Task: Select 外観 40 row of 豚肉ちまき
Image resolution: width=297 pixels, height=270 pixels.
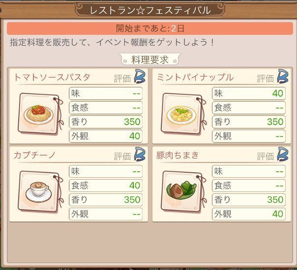Action: [248, 214]
